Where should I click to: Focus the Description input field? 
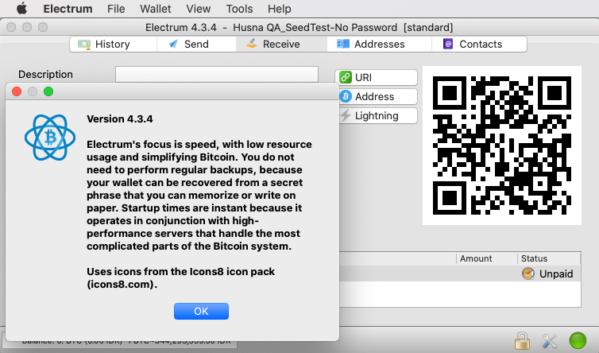tap(217, 74)
